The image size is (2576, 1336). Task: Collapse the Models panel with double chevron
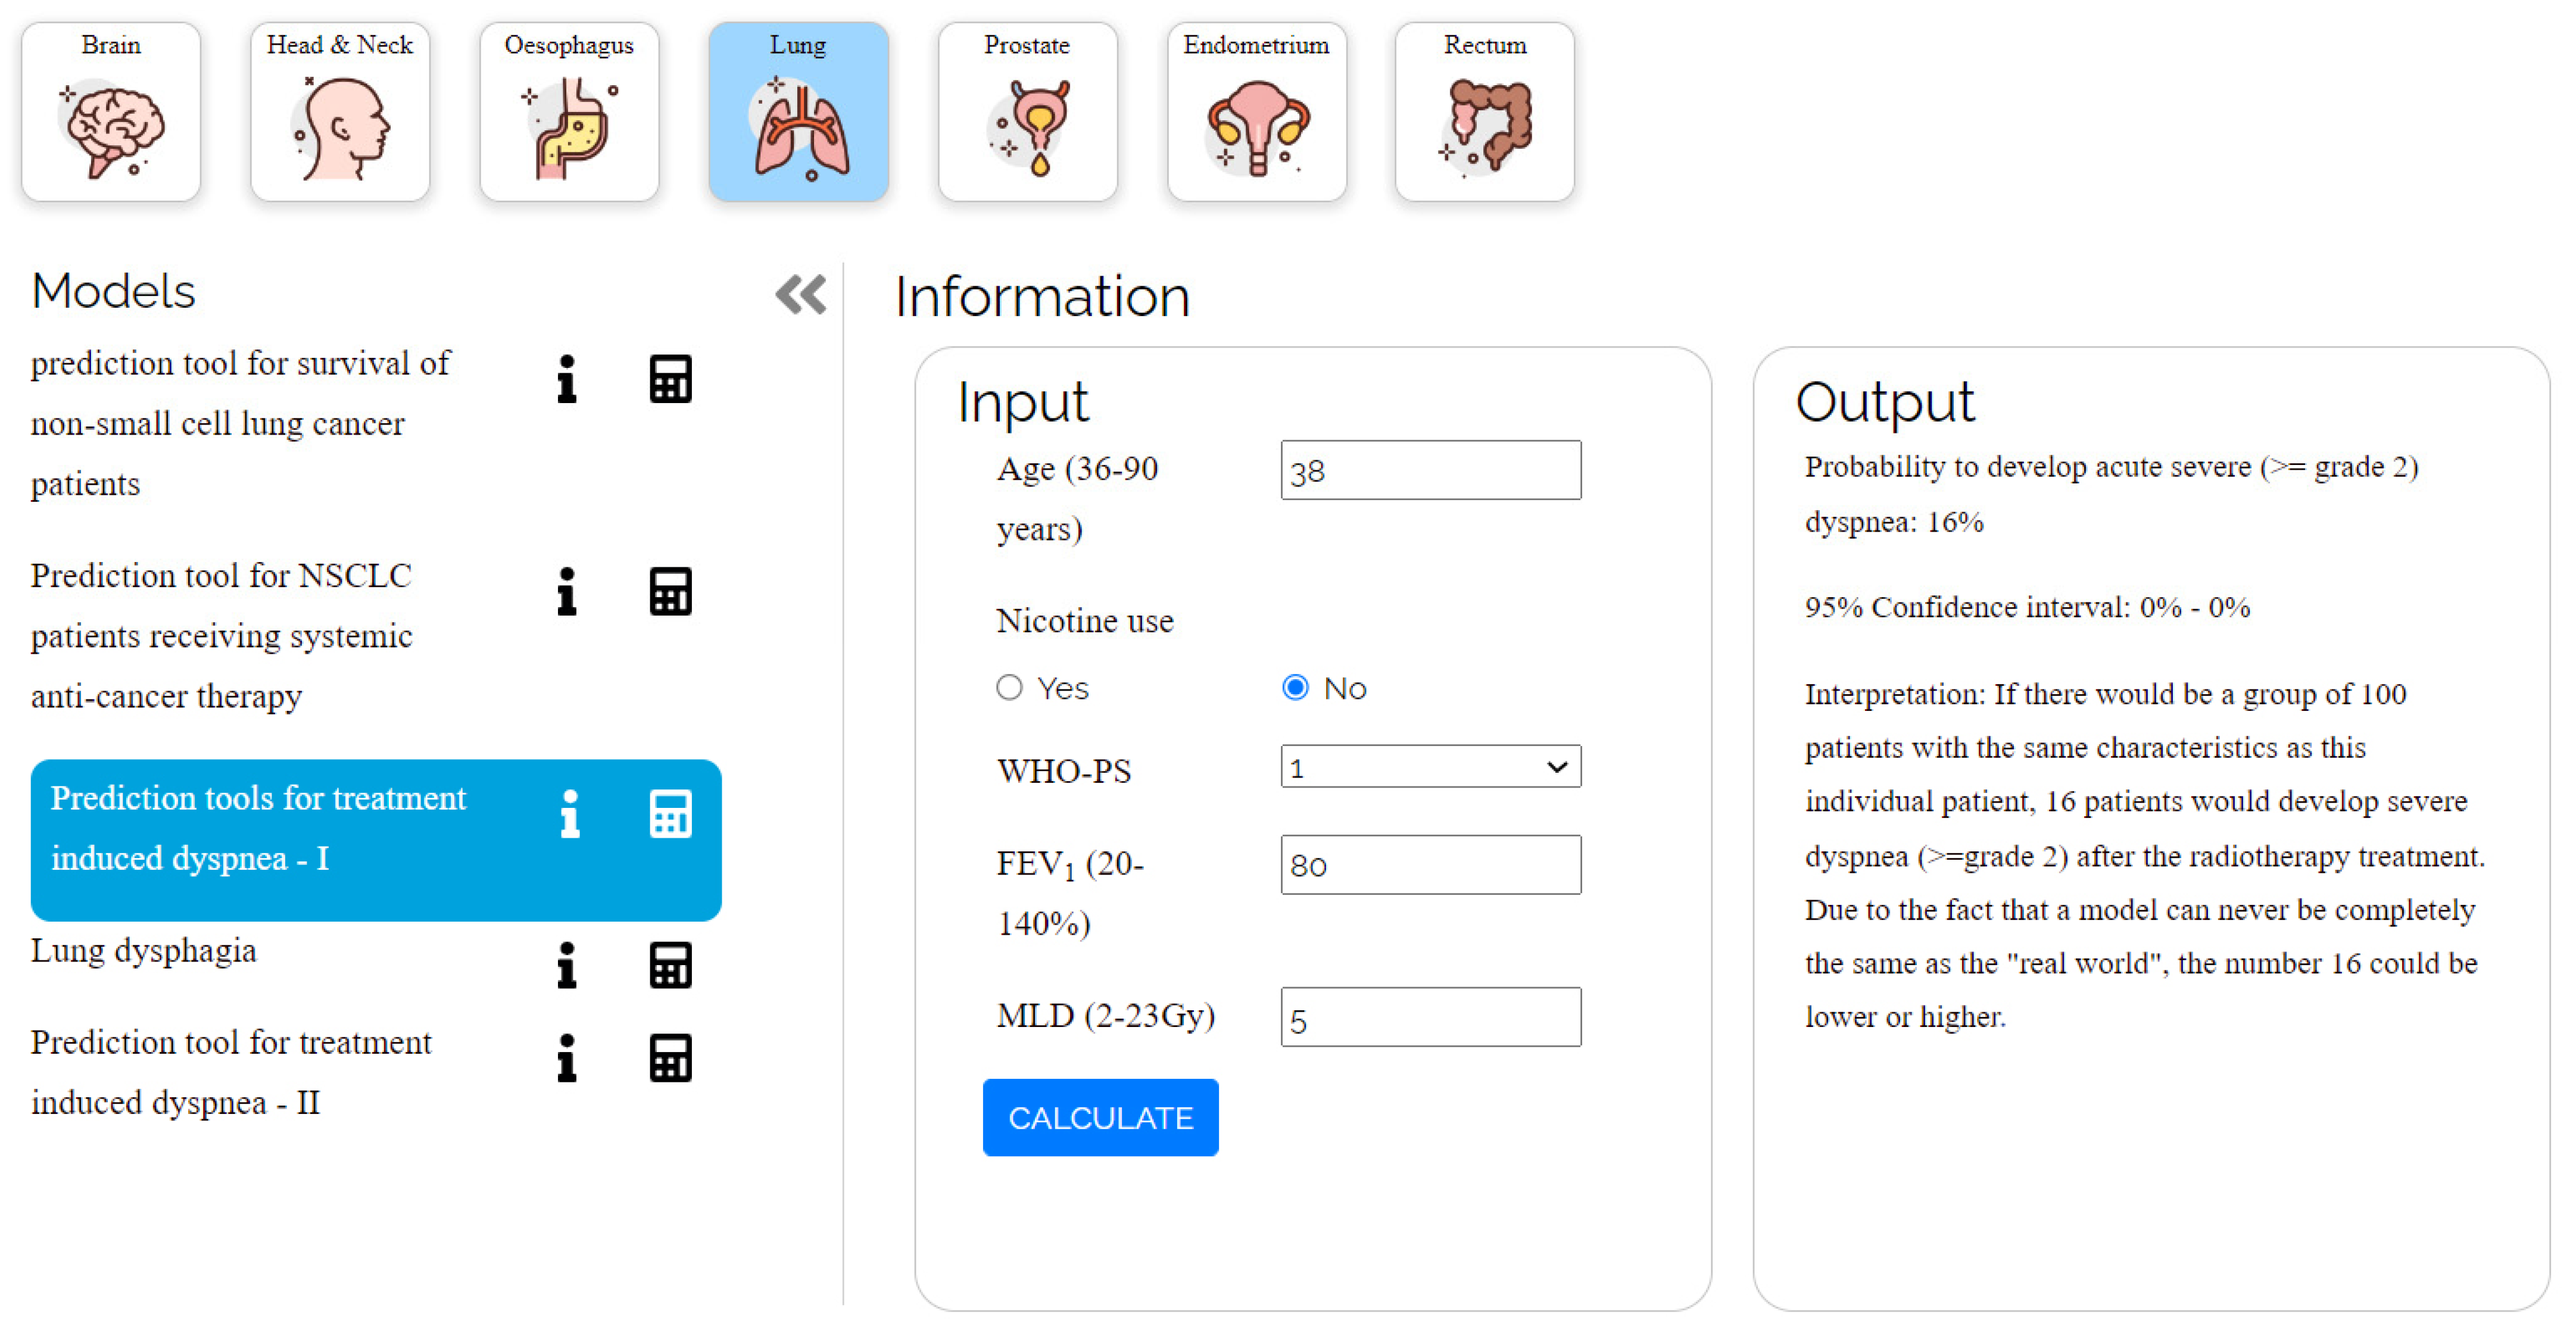[x=800, y=295]
